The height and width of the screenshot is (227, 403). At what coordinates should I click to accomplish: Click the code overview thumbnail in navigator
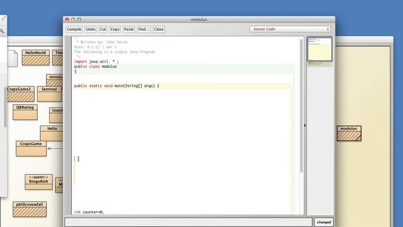coord(320,49)
